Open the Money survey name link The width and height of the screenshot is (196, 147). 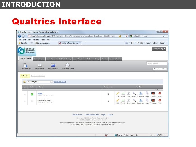pos(40,93)
